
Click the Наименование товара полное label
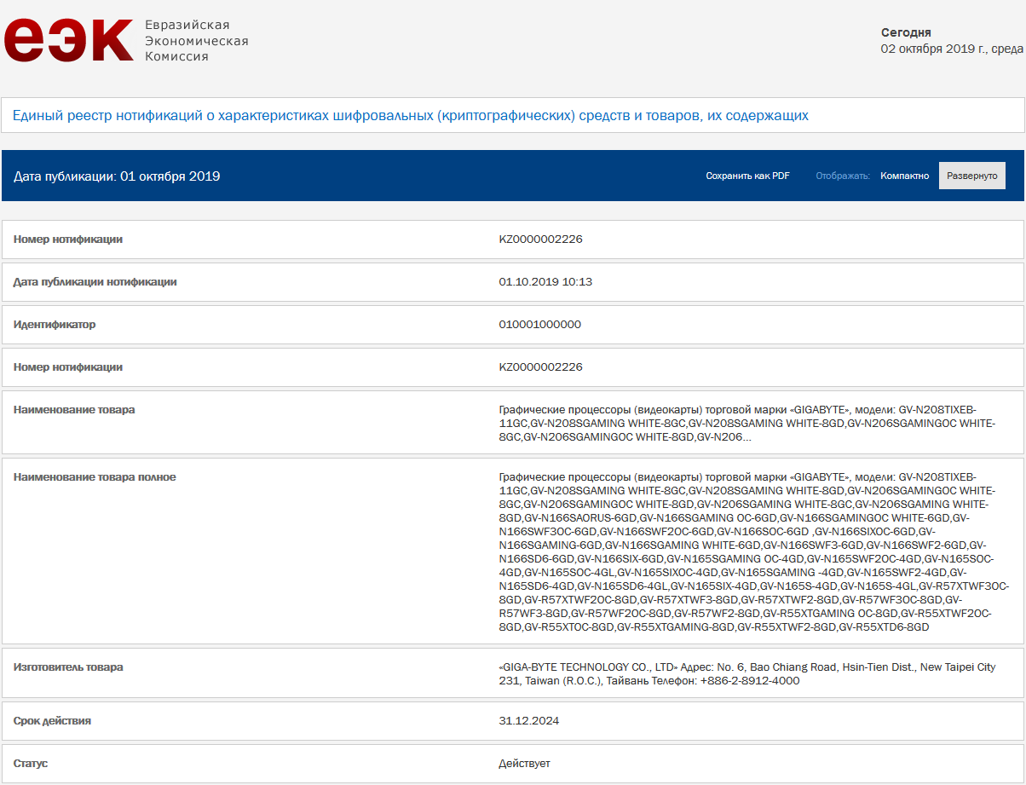[95, 477]
